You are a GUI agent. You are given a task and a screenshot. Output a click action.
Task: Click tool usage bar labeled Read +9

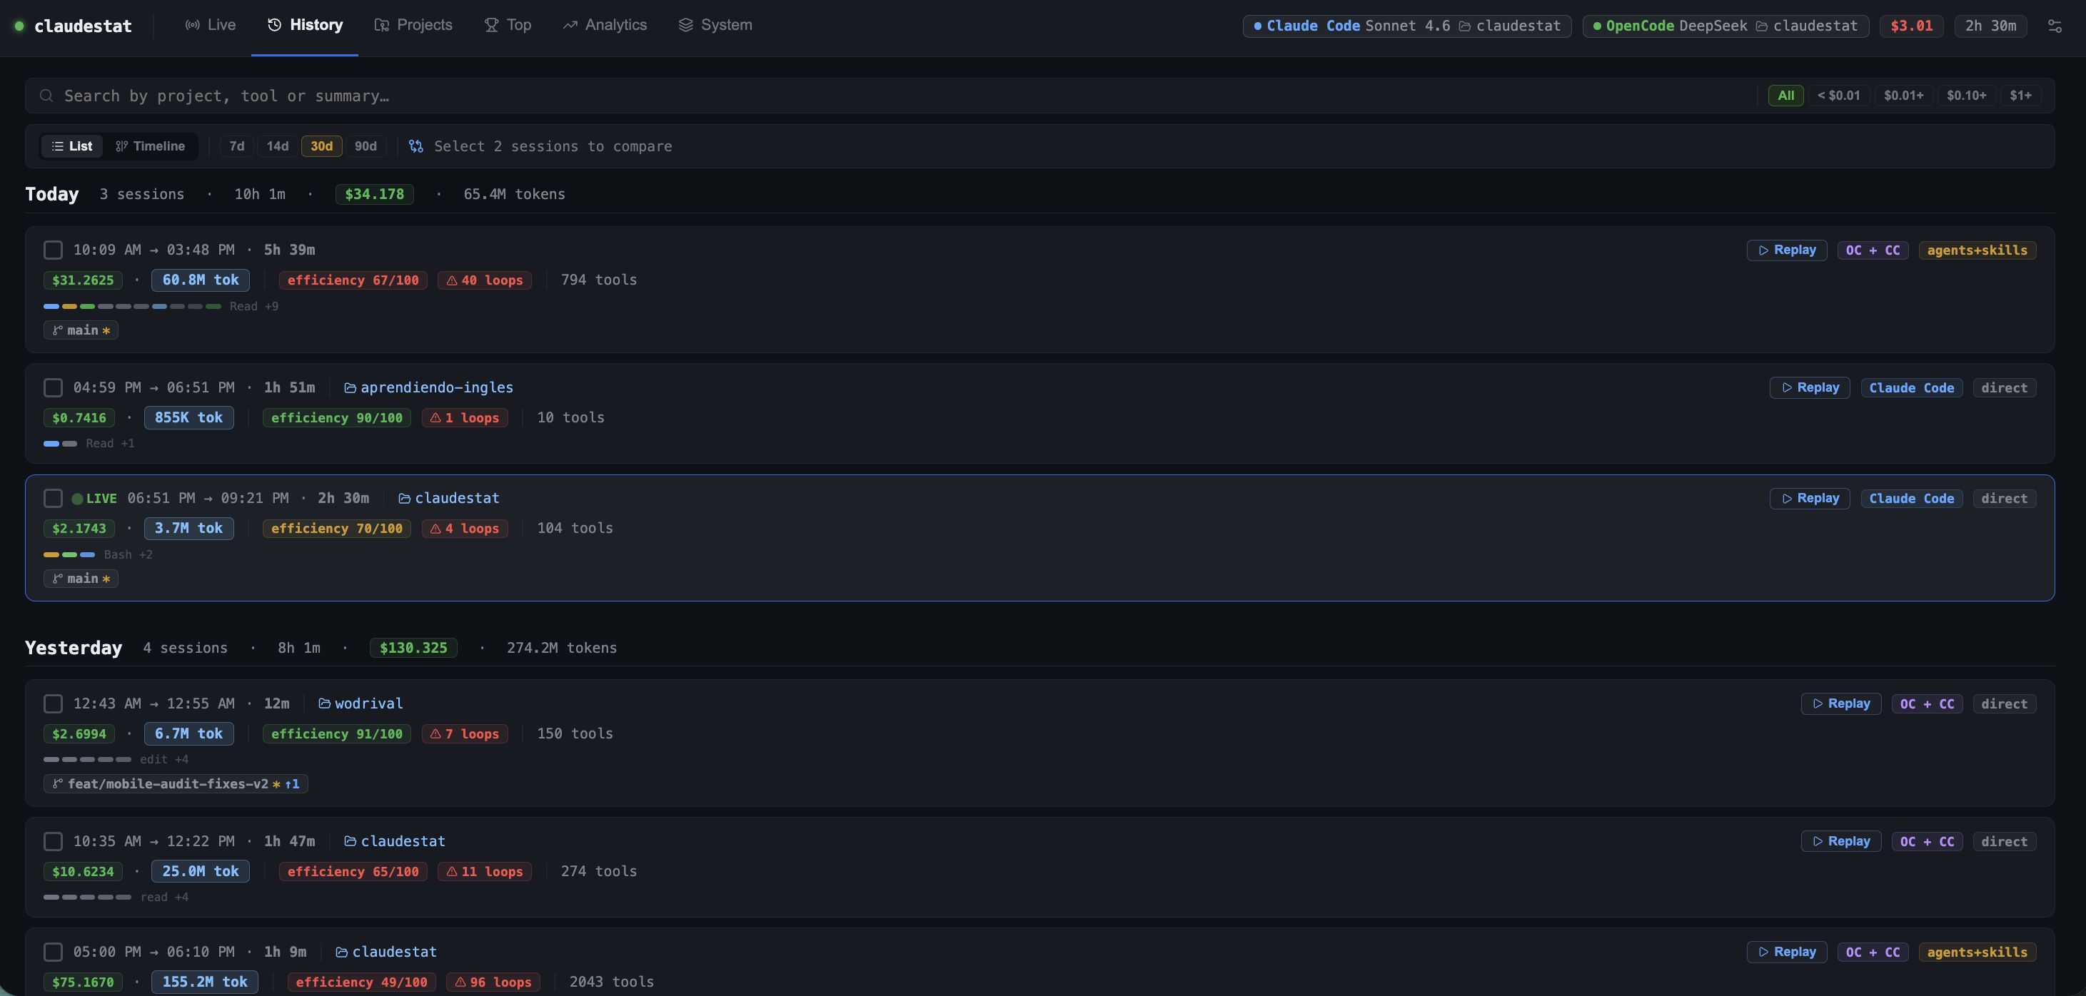(132, 307)
